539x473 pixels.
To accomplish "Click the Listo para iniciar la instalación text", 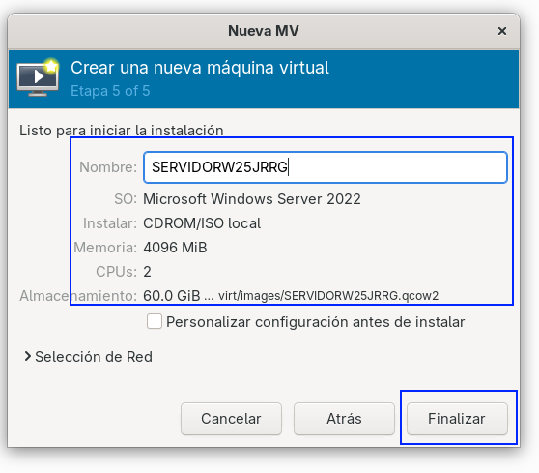I will [x=122, y=131].
